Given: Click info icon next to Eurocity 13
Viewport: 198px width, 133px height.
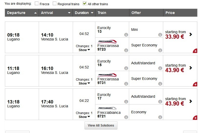Looking at the screenshot, I should click(x=126, y=35).
